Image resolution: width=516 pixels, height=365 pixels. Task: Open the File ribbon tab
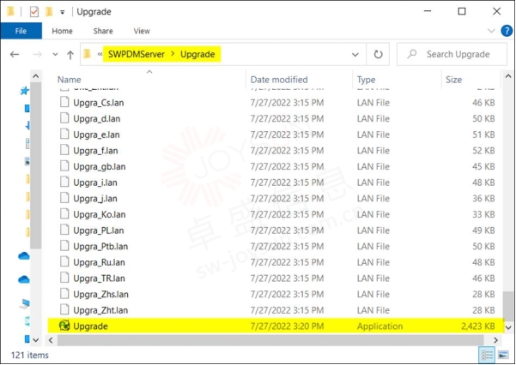coord(21,31)
